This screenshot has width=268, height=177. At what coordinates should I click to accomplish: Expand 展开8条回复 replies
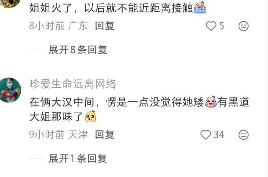78,50
